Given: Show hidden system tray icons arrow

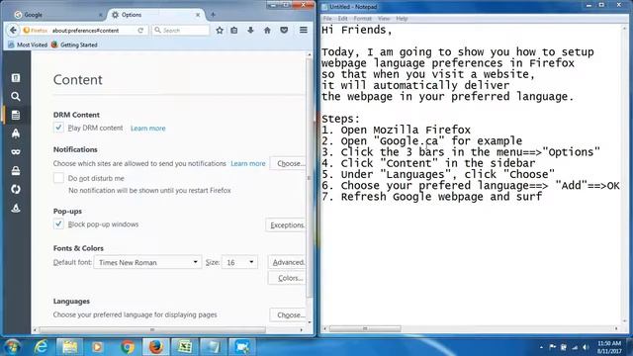Looking at the screenshot, I should 541,347.
